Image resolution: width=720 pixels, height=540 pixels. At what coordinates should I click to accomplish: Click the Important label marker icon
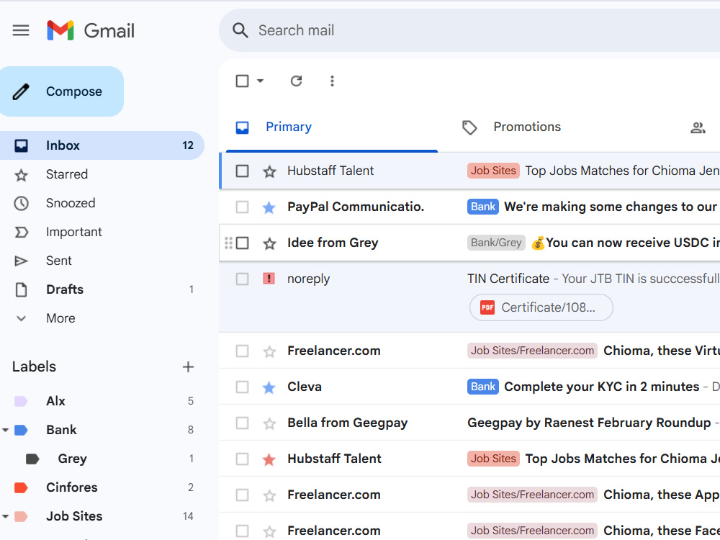[x=21, y=233]
